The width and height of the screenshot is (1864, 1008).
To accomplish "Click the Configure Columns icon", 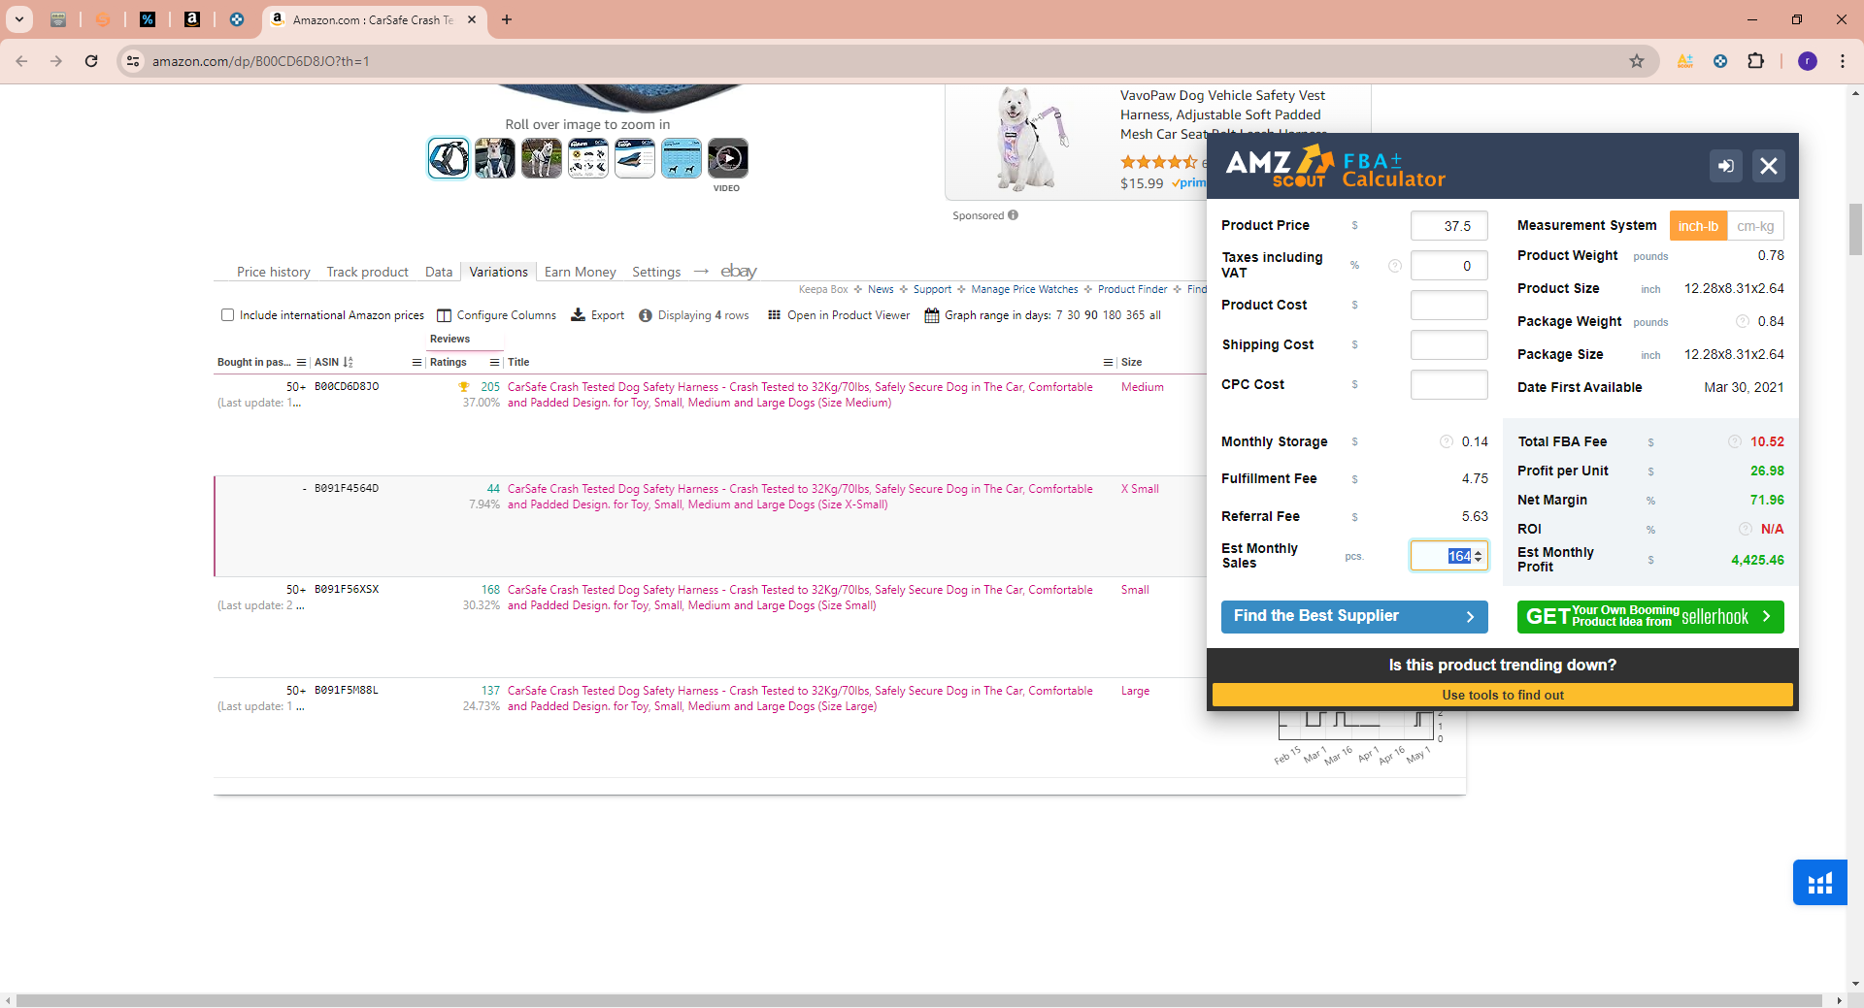I will click(x=444, y=315).
